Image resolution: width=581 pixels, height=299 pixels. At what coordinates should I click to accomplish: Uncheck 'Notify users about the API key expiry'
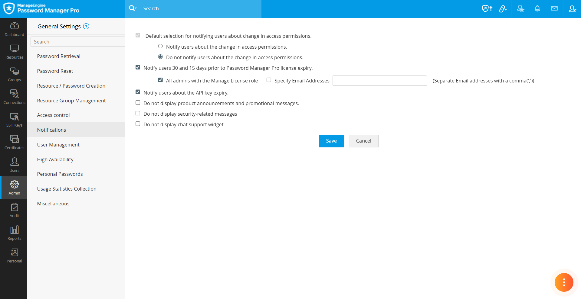(138, 92)
